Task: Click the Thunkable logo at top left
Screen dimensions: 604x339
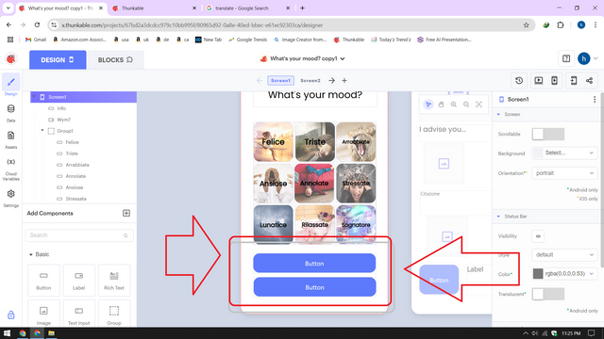Action: [11, 58]
